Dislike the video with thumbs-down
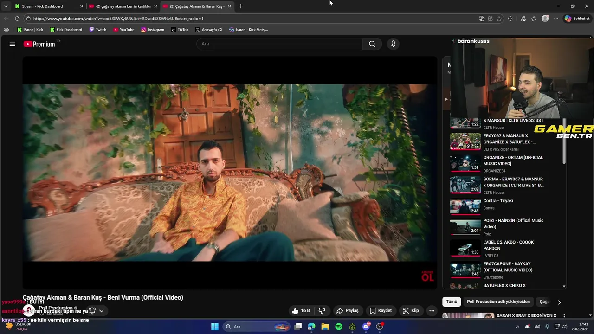The width and height of the screenshot is (594, 334). tap(322, 311)
